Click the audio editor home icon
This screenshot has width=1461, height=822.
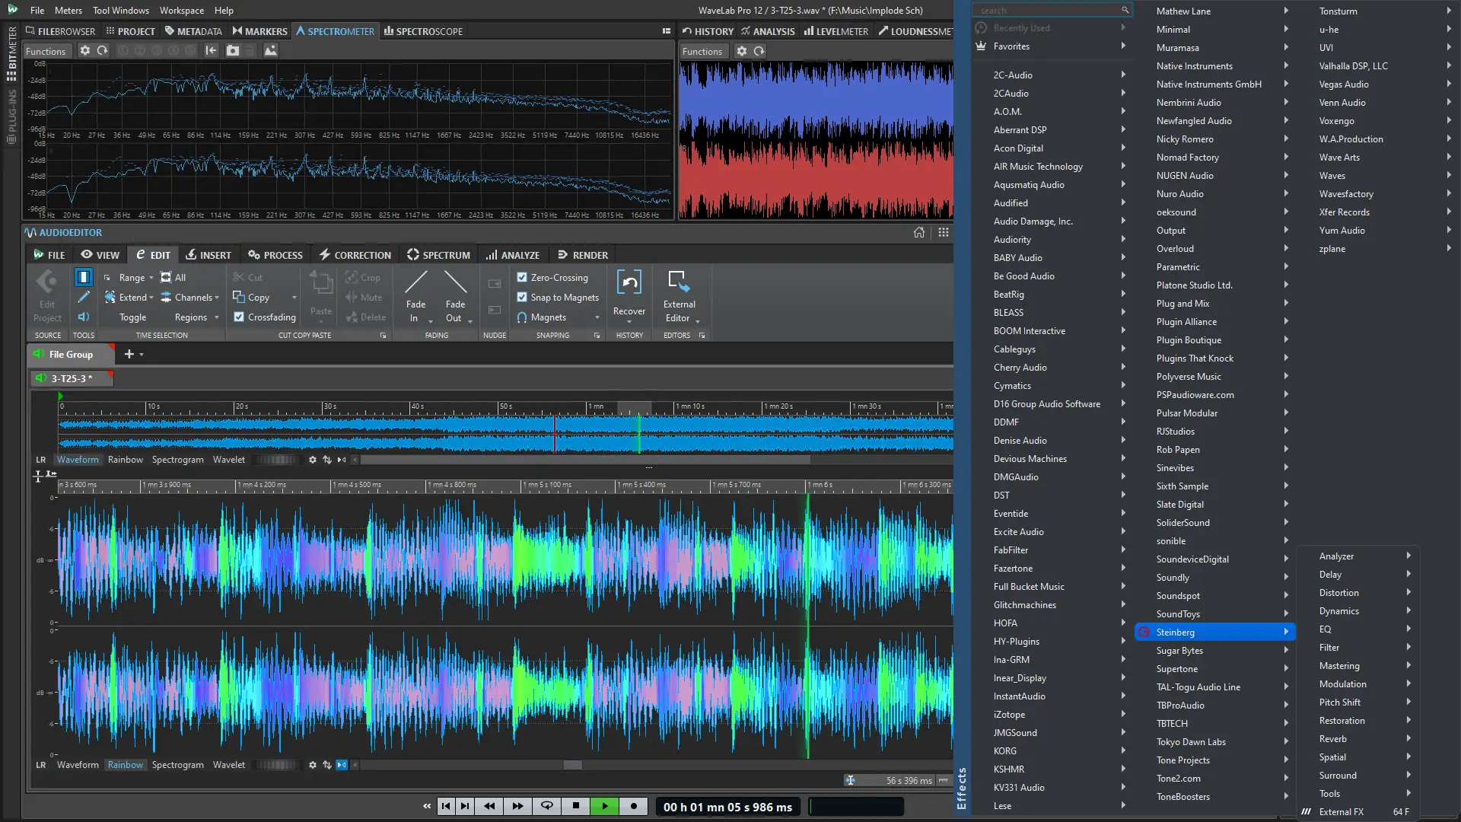pyautogui.click(x=919, y=233)
